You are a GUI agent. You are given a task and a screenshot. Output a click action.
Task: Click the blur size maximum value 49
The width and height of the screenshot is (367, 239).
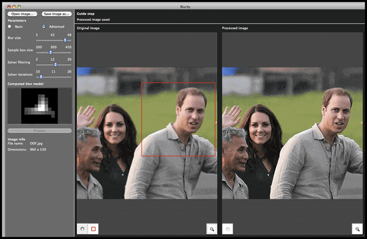tap(69, 35)
